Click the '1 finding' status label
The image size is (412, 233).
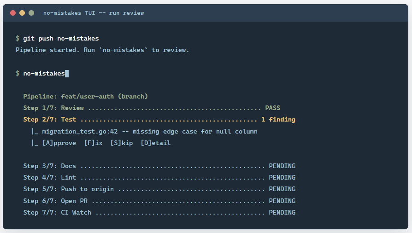(278, 120)
